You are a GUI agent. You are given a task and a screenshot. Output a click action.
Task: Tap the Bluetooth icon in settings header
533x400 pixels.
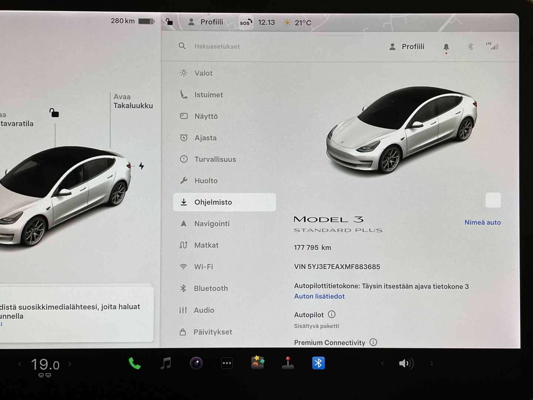coord(470,47)
